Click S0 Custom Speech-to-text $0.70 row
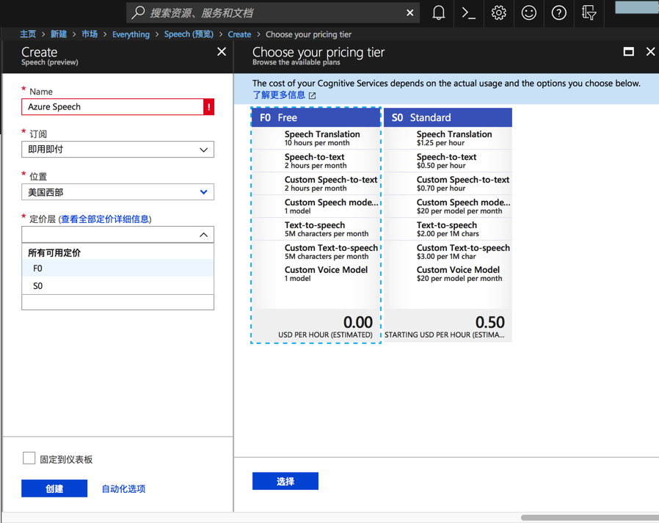 (x=448, y=183)
